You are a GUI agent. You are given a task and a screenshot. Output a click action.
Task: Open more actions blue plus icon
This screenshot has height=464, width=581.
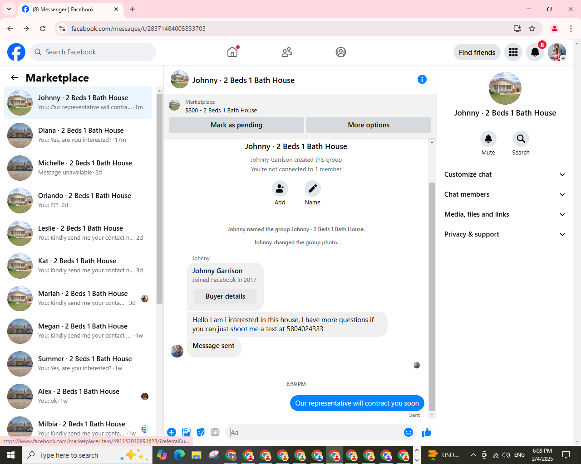172,432
